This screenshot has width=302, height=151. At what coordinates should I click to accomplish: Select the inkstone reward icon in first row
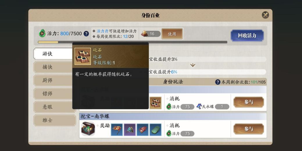156,103
